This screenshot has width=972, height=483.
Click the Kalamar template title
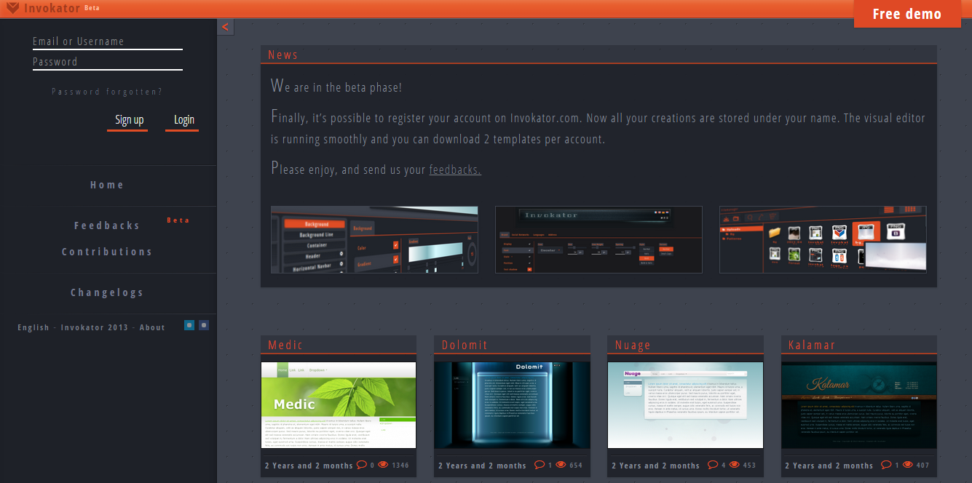click(812, 345)
